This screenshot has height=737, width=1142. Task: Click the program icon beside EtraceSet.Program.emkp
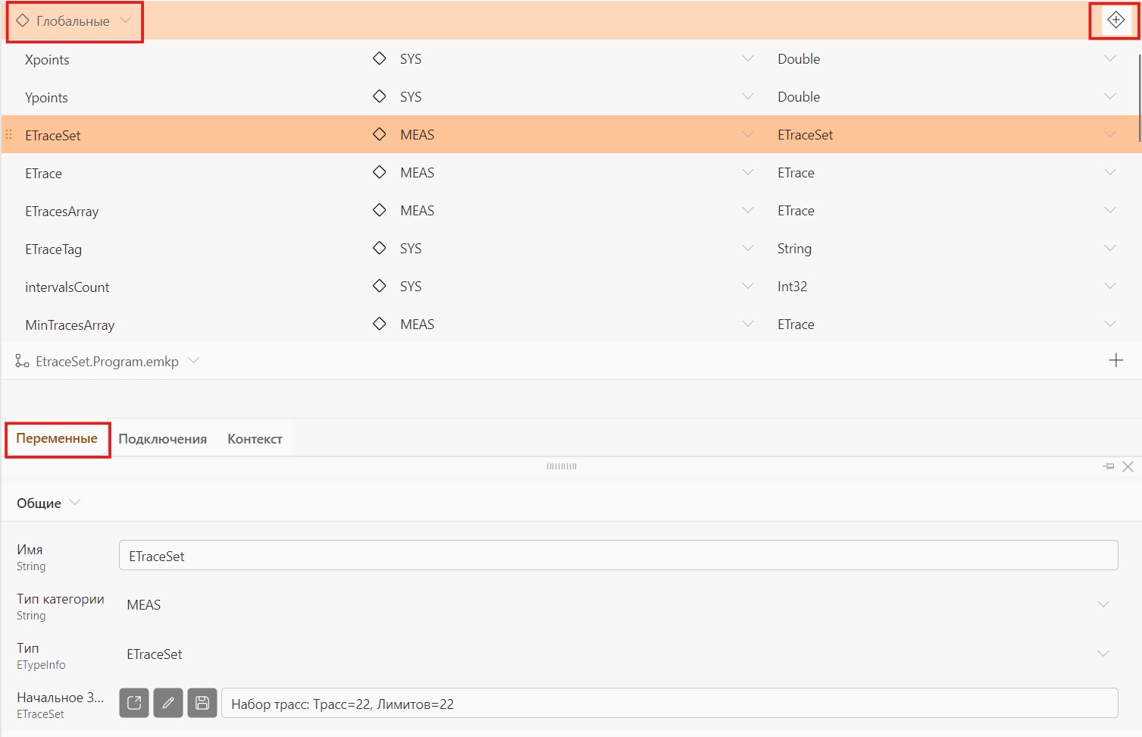pos(22,361)
